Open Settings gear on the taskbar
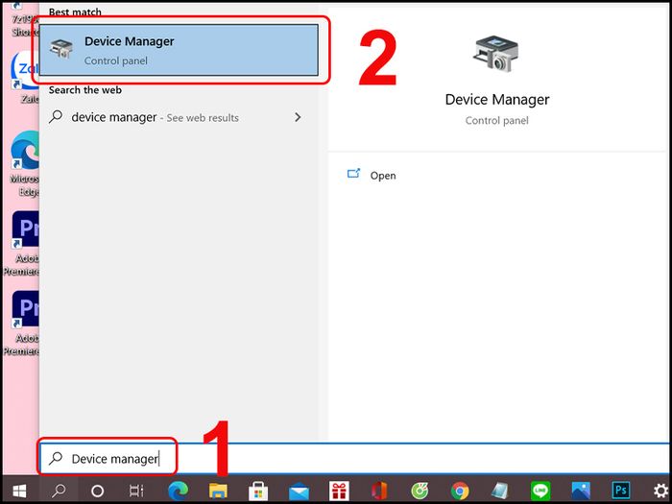Viewport: 672px width, 504px height. click(x=661, y=491)
